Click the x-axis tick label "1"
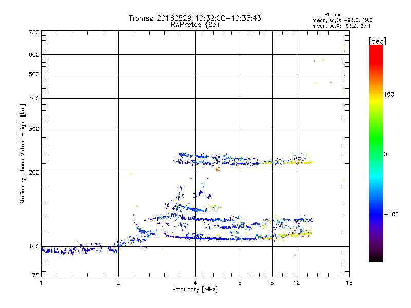 pyautogui.click(x=41, y=283)
